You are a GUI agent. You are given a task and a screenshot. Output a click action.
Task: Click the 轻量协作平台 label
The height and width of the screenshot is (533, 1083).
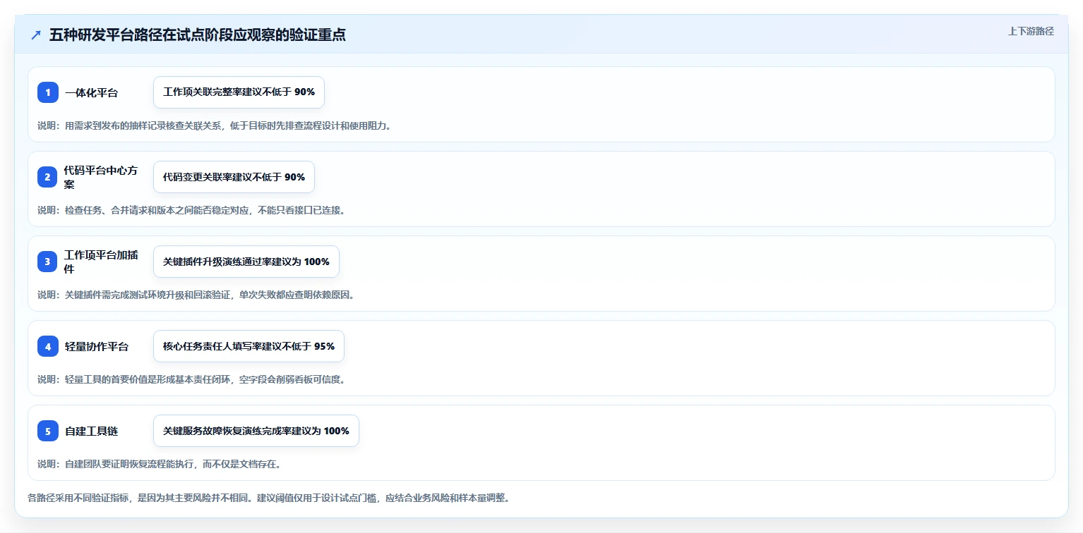coord(96,346)
